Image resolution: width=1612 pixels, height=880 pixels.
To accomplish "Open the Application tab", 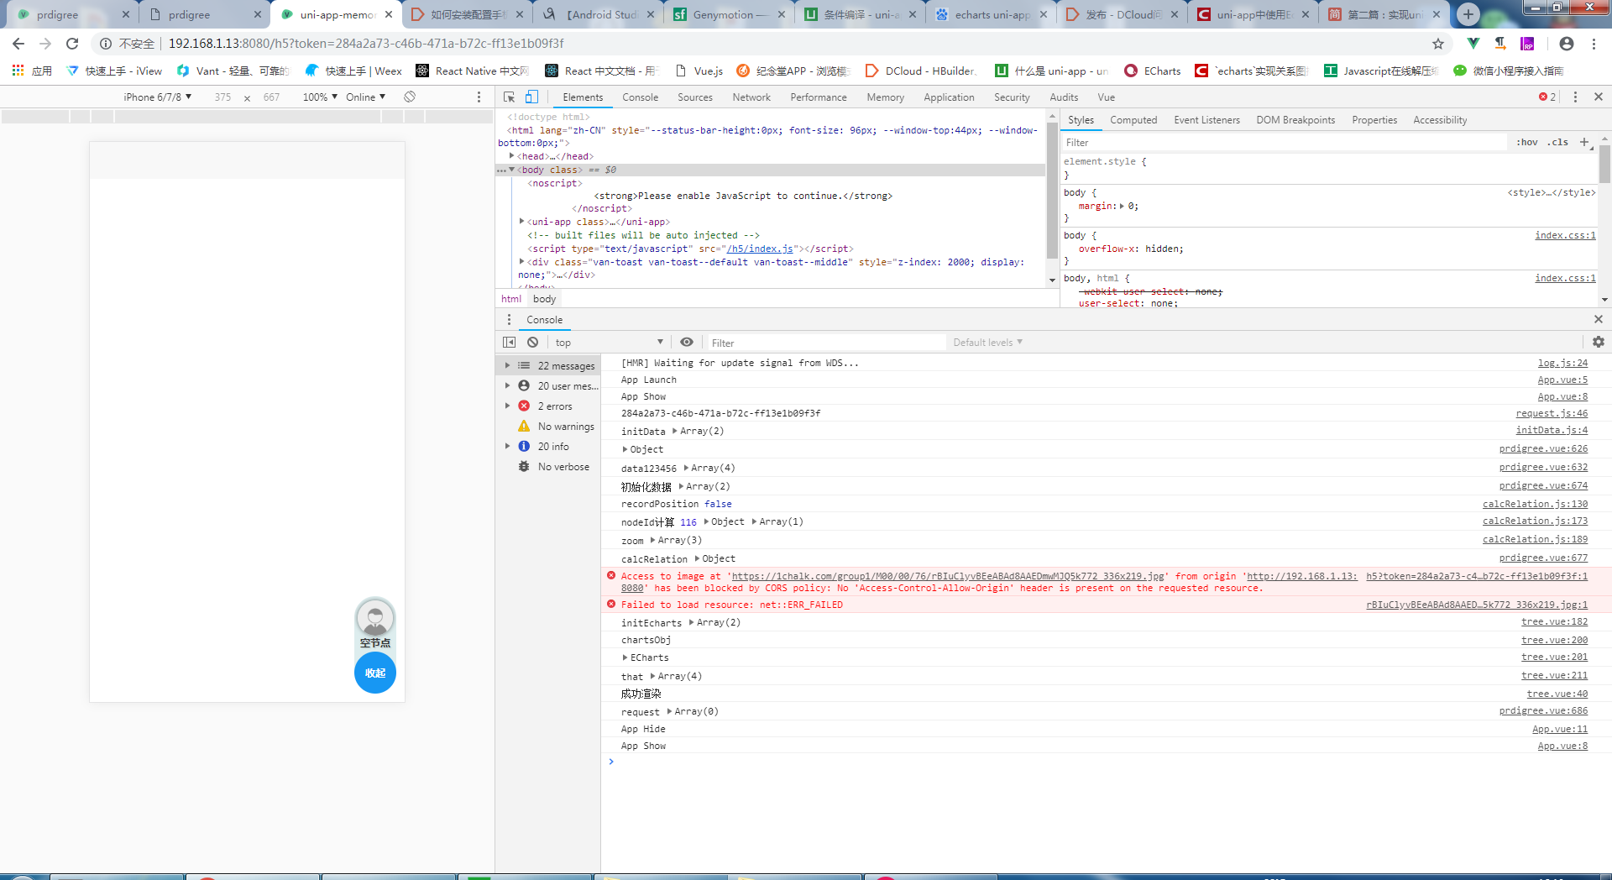I will 949,97.
